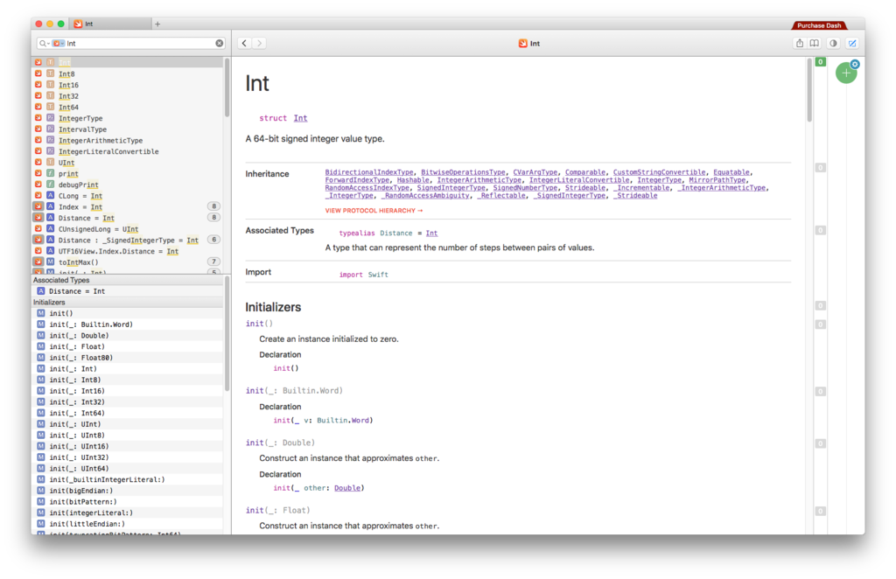Click the Purchase Dash button
Image resolution: width=896 pixels, height=579 pixels.
(819, 25)
